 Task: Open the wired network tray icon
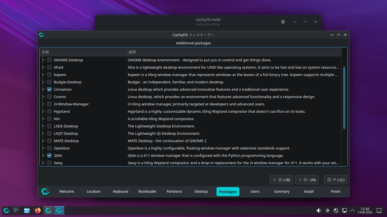[x=345, y=211]
